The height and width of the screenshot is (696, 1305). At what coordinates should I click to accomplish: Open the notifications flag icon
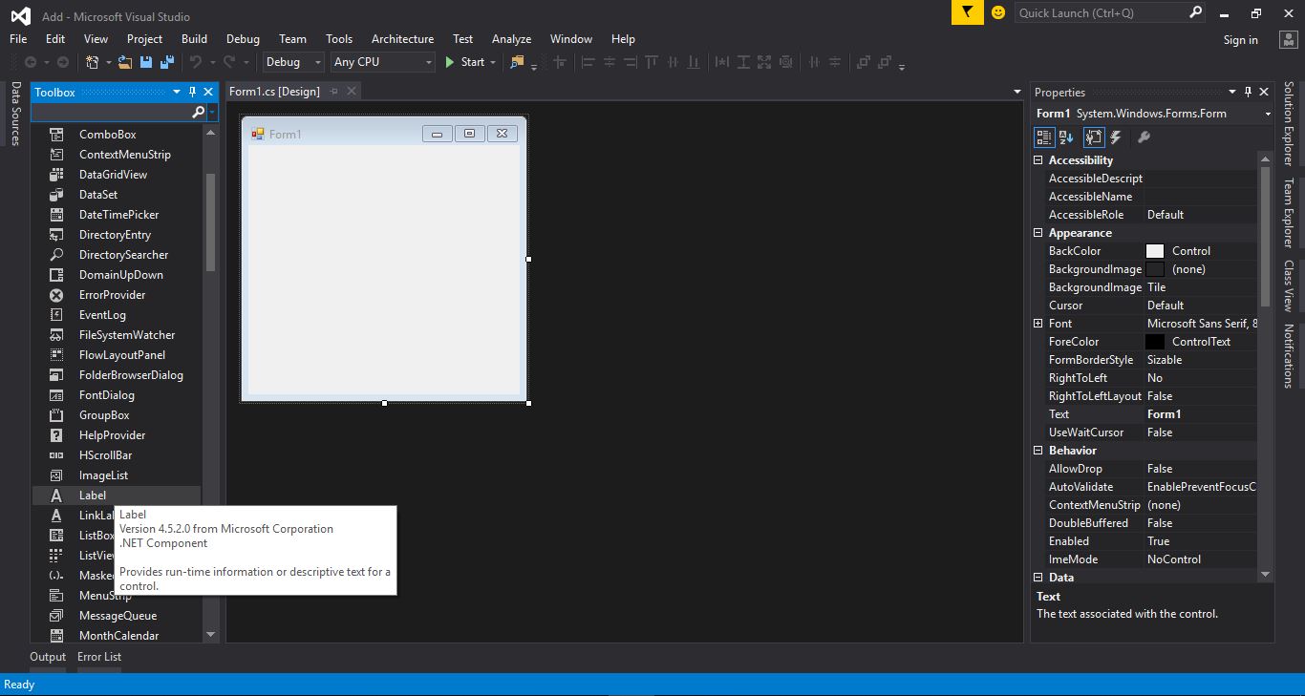(968, 12)
